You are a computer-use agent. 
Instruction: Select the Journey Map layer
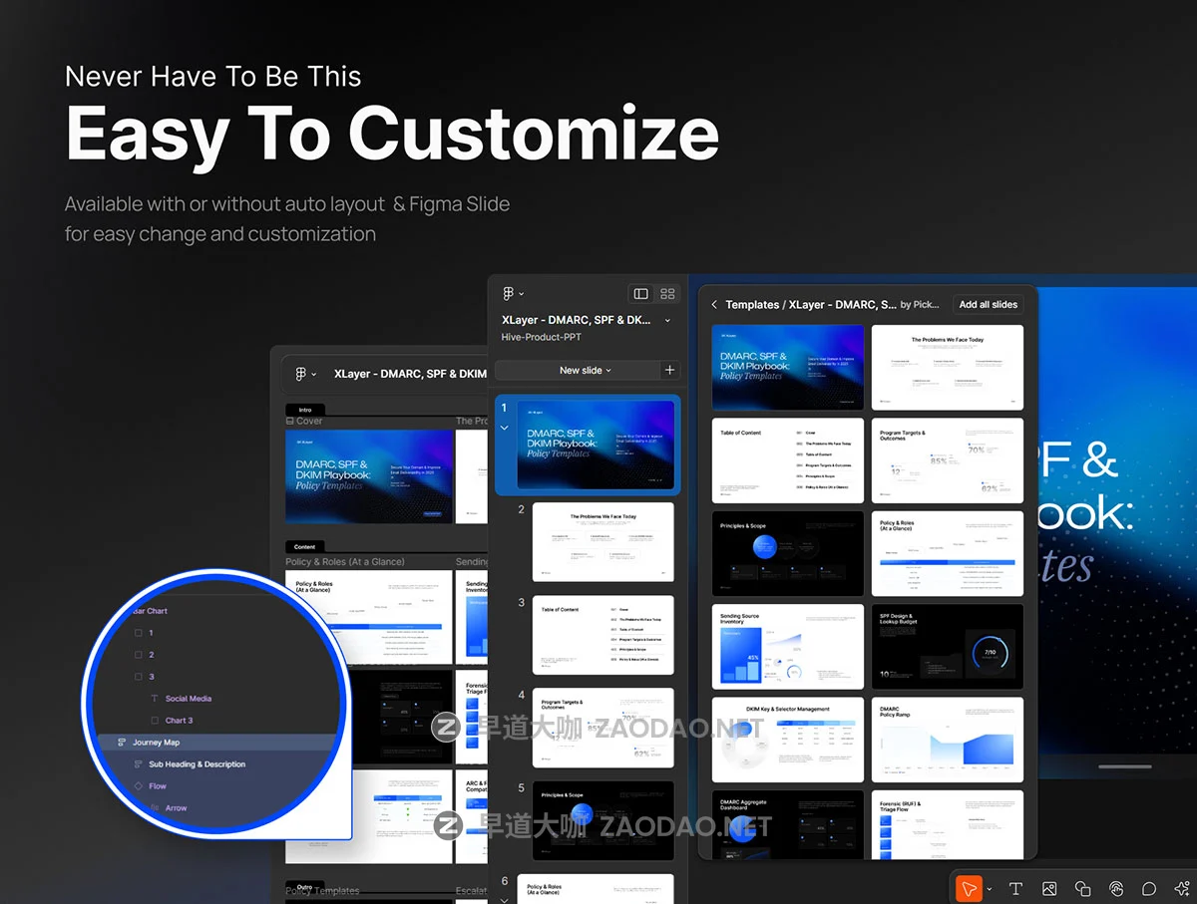[x=157, y=743]
